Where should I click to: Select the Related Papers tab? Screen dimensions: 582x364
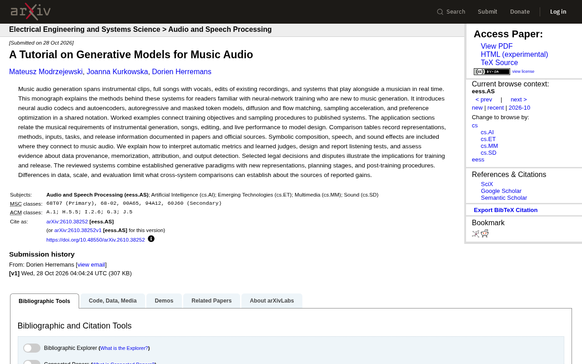[211, 301]
